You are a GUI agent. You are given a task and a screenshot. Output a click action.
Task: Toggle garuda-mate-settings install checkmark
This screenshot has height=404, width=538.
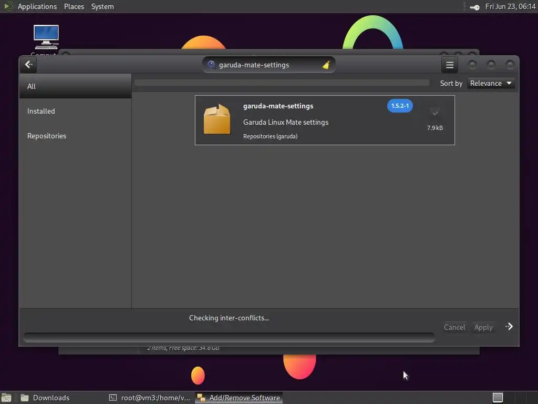click(435, 113)
